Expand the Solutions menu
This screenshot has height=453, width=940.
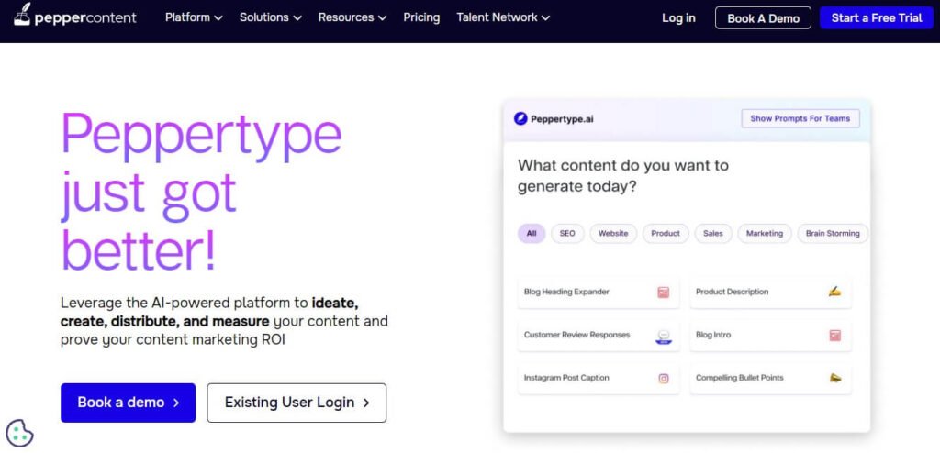pos(271,17)
